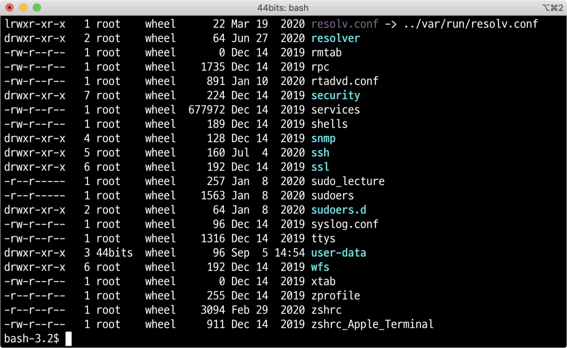This screenshot has height=348, width=567.
Task: Click the resolv.conf symlink name
Action: 344,24
